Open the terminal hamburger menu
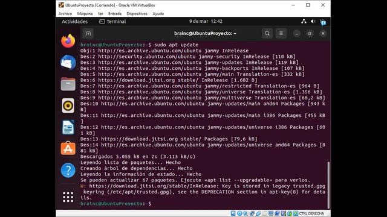The height and width of the screenshot is (217, 387). [x=281, y=34]
